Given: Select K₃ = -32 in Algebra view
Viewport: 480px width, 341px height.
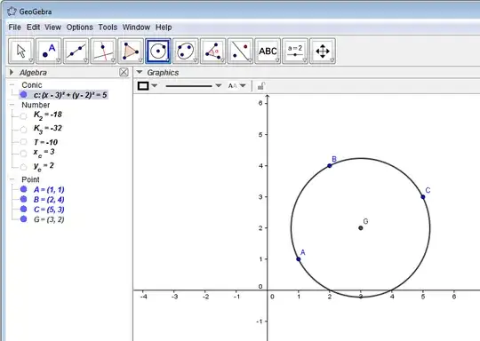Looking at the screenshot, I should 47,129.
